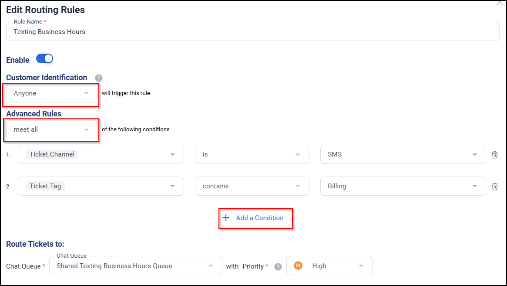
Task: Close the Edit Routing Rules dialog
Action: click(x=500, y=3)
